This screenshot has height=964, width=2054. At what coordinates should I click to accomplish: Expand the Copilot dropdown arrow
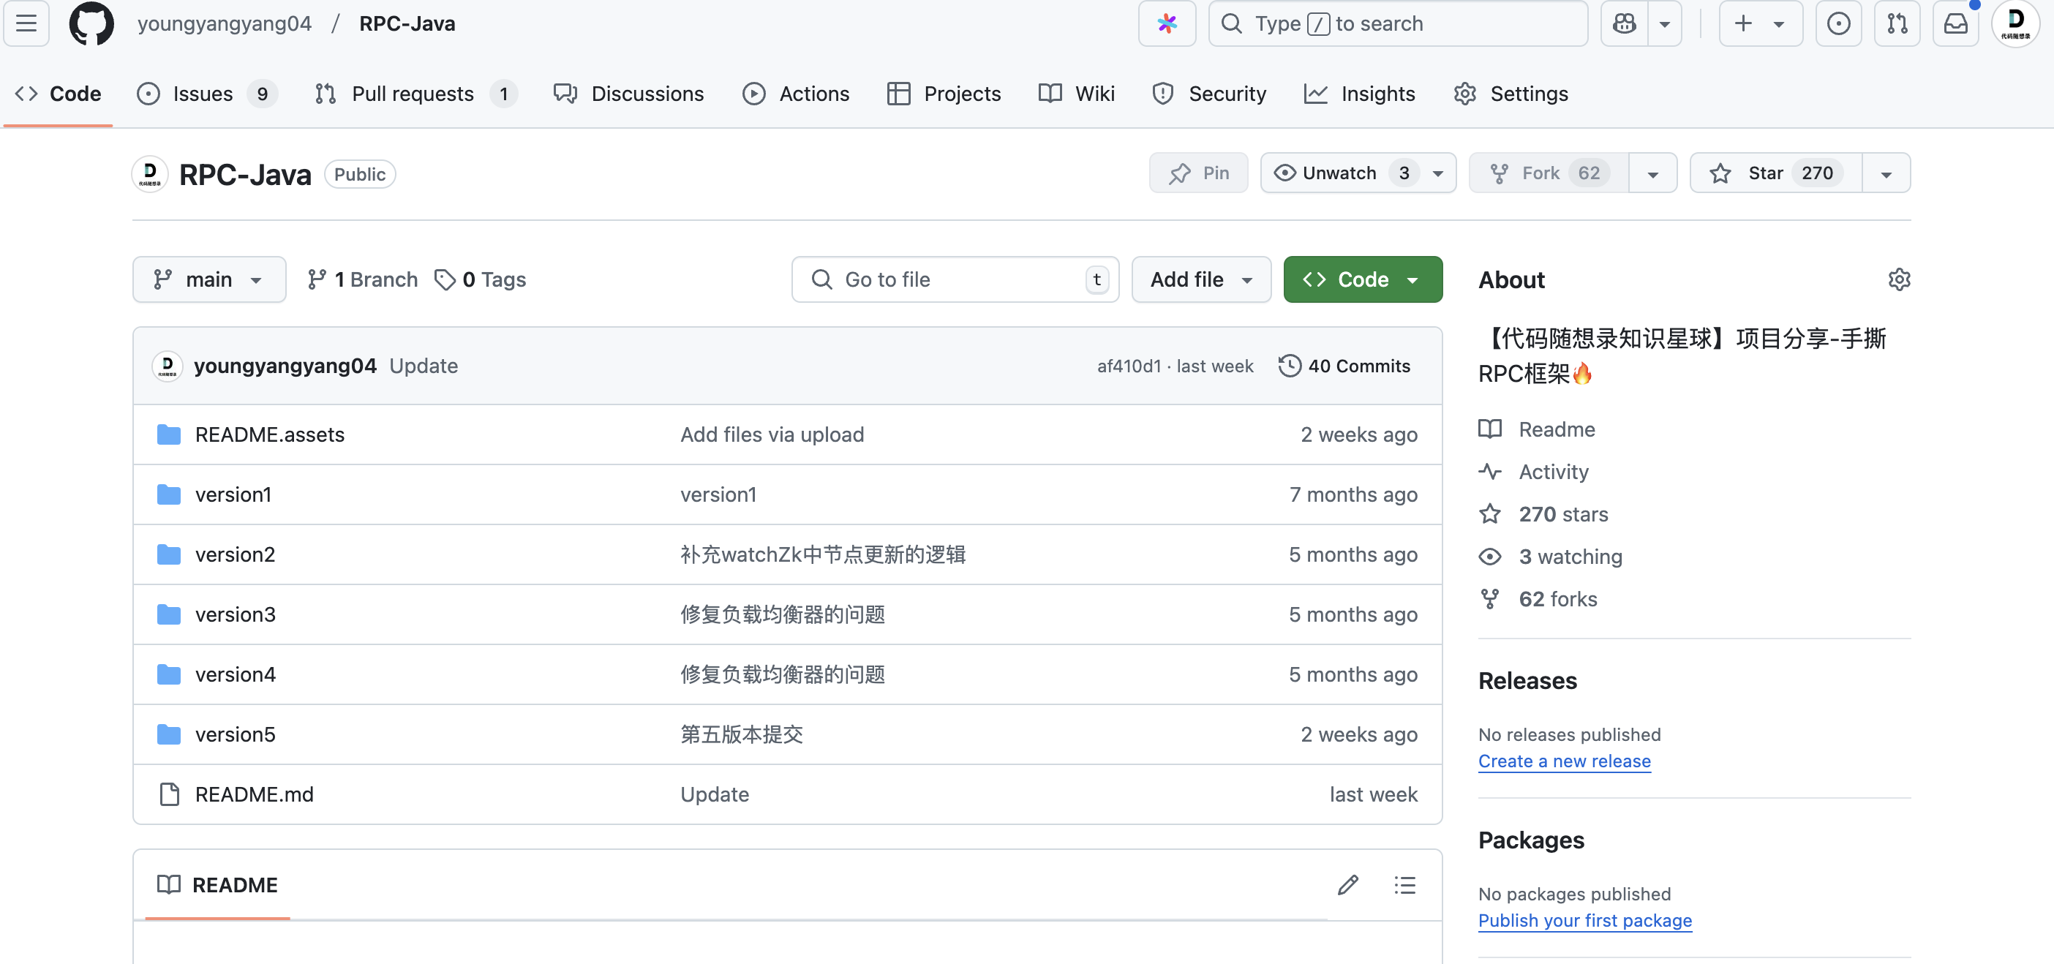tap(1665, 24)
